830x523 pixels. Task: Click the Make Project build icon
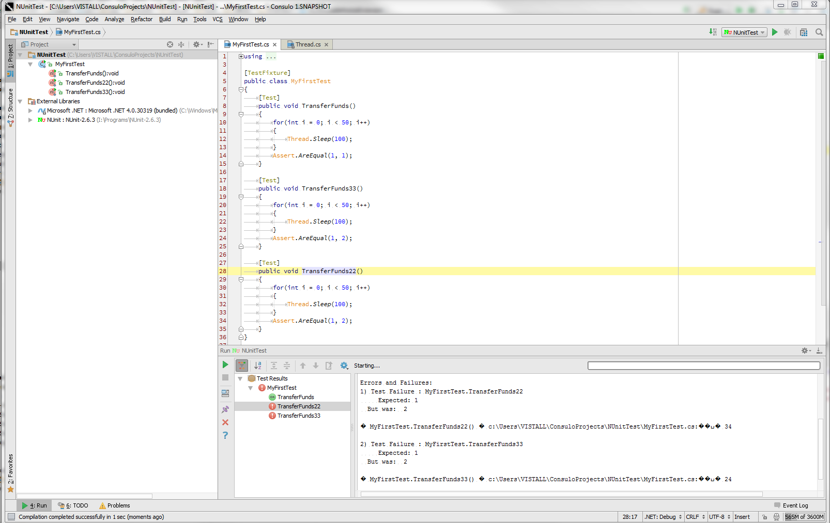[x=713, y=32]
